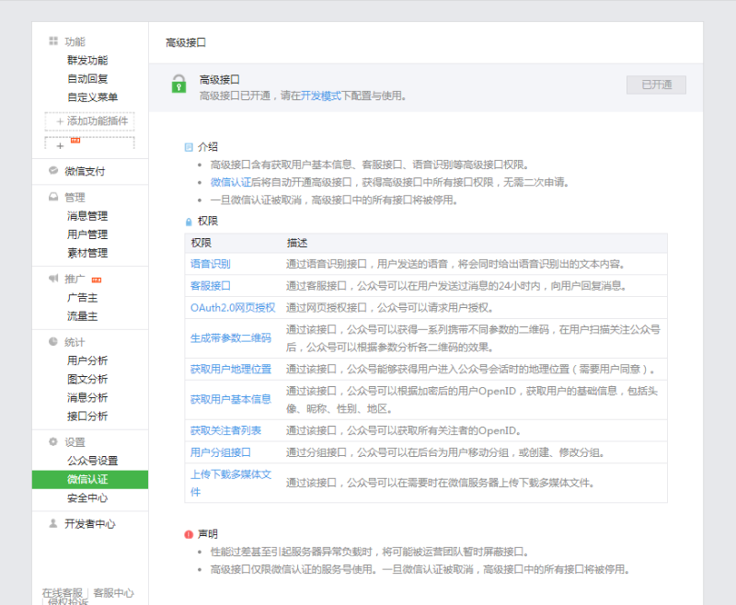736x605 pixels.
Task: Select 广告主 under 推广
Action: (x=82, y=297)
